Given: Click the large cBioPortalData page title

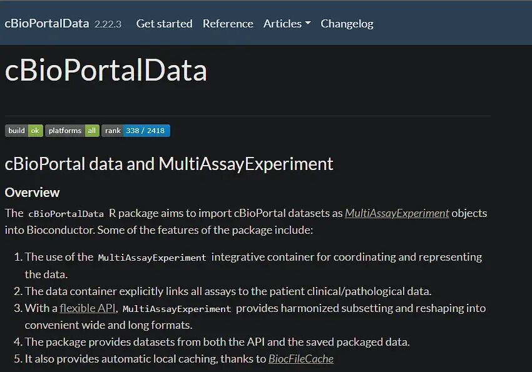Looking at the screenshot, I should point(106,70).
